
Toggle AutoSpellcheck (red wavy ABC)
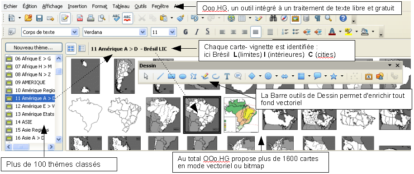pos(127,18)
